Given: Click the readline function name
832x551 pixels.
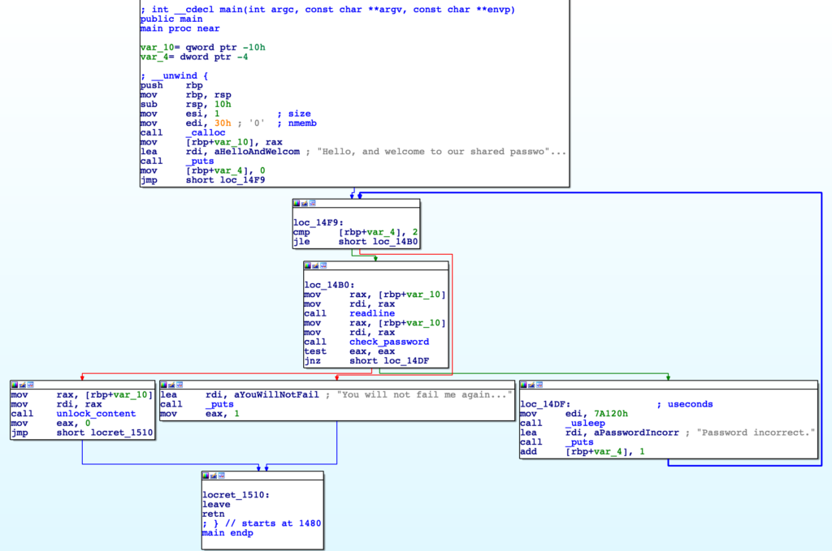Looking at the screenshot, I should click(372, 314).
